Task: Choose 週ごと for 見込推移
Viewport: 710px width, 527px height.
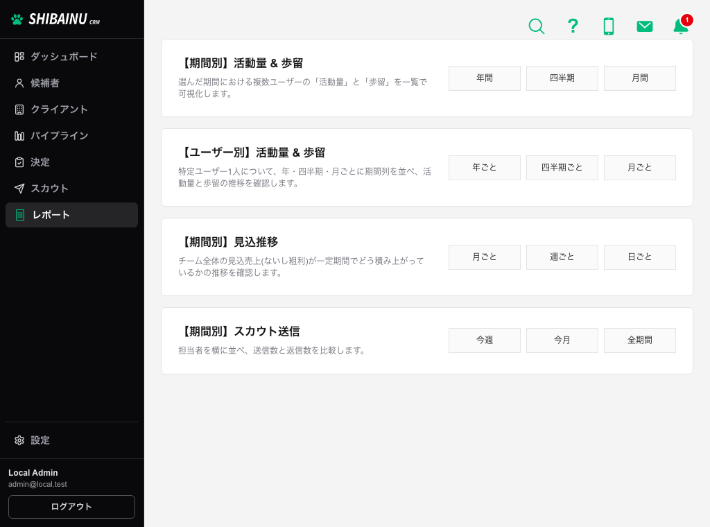Action: (x=562, y=257)
